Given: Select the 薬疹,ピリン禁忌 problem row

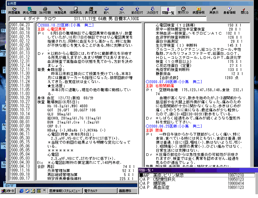Looking at the screenshot, I should tap(197, 175).
